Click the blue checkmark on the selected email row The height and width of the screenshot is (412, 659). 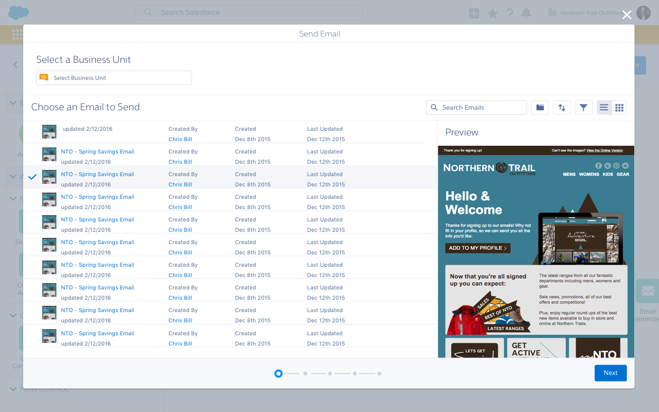(32, 177)
